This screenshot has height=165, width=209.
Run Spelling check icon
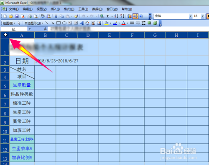pos(43,16)
